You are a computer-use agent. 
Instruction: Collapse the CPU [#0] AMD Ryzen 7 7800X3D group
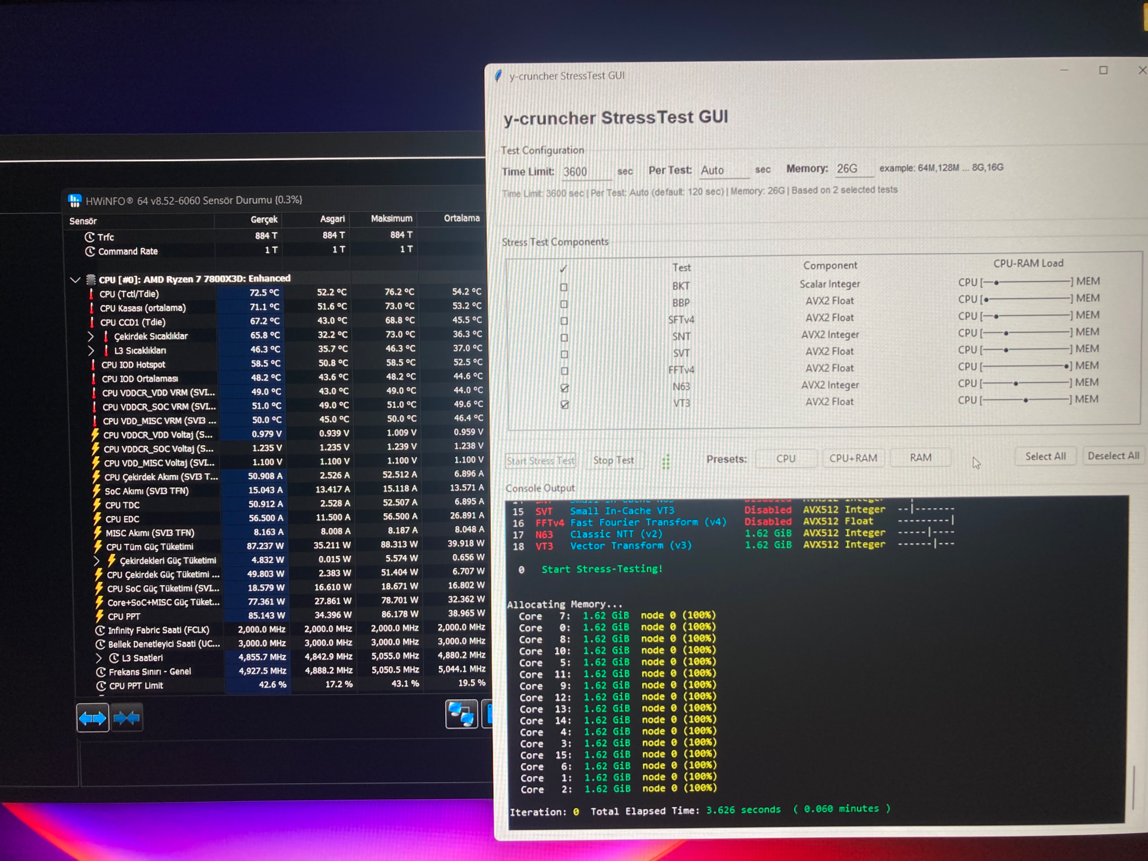click(75, 280)
